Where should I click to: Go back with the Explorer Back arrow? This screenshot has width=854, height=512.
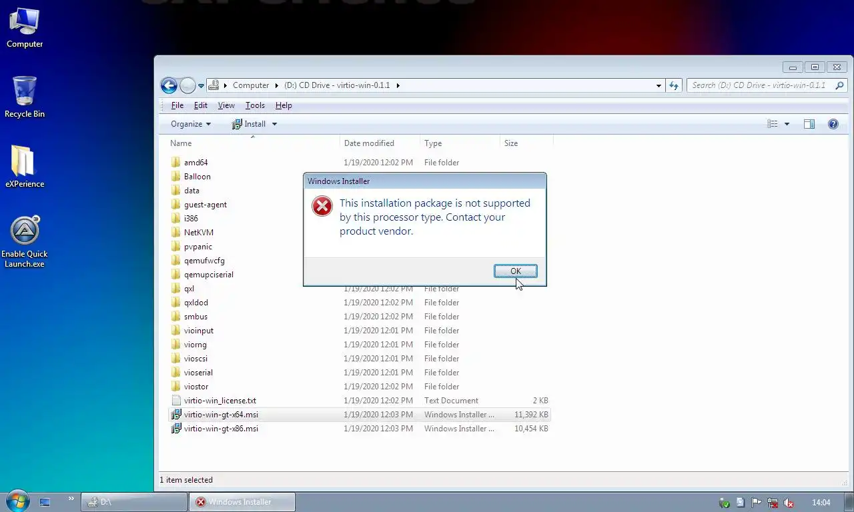169,85
